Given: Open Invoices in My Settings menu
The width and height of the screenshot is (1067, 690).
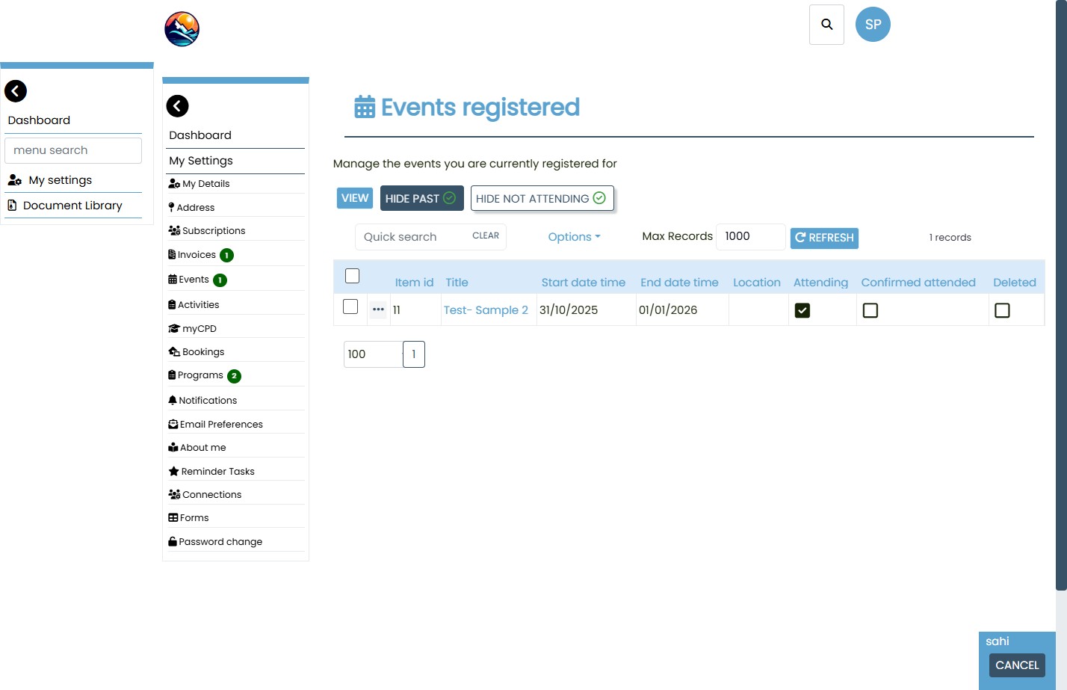Looking at the screenshot, I should pyautogui.click(x=197, y=255).
